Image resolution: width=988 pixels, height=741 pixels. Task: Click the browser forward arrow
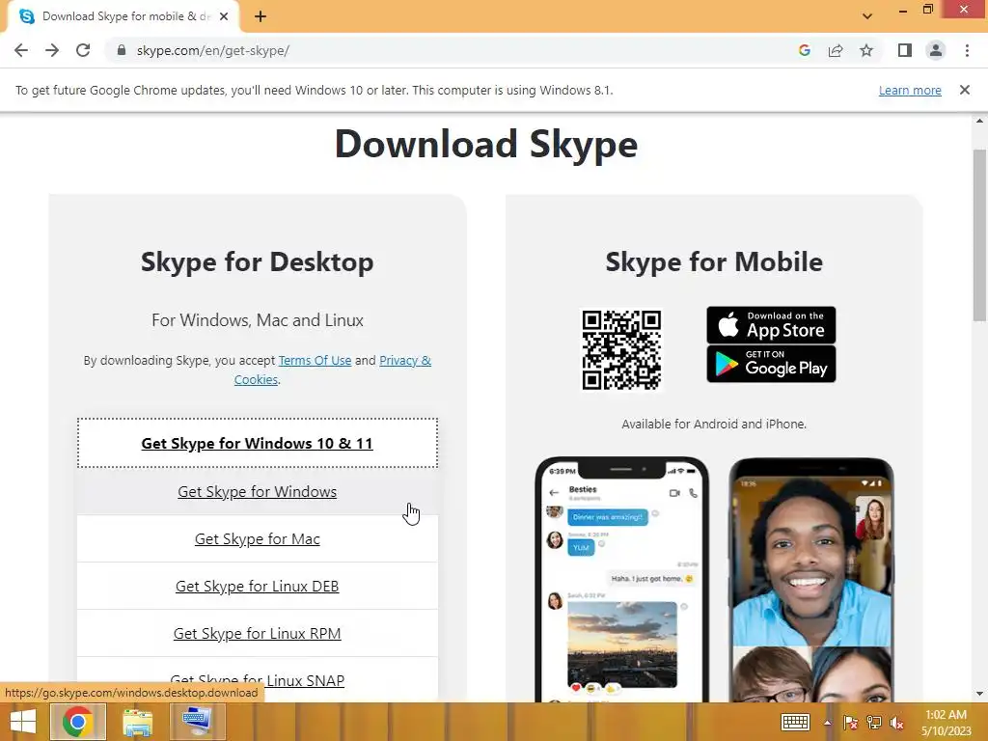pos(52,50)
